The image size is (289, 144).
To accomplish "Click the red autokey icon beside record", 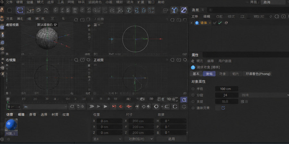I will tap(121, 106).
